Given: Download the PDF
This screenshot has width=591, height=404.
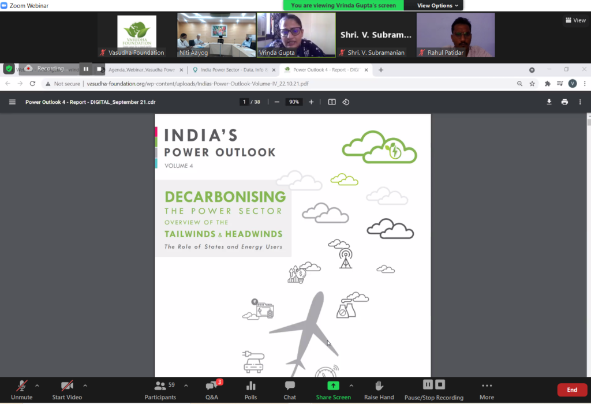Looking at the screenshot, I should 549,102.
